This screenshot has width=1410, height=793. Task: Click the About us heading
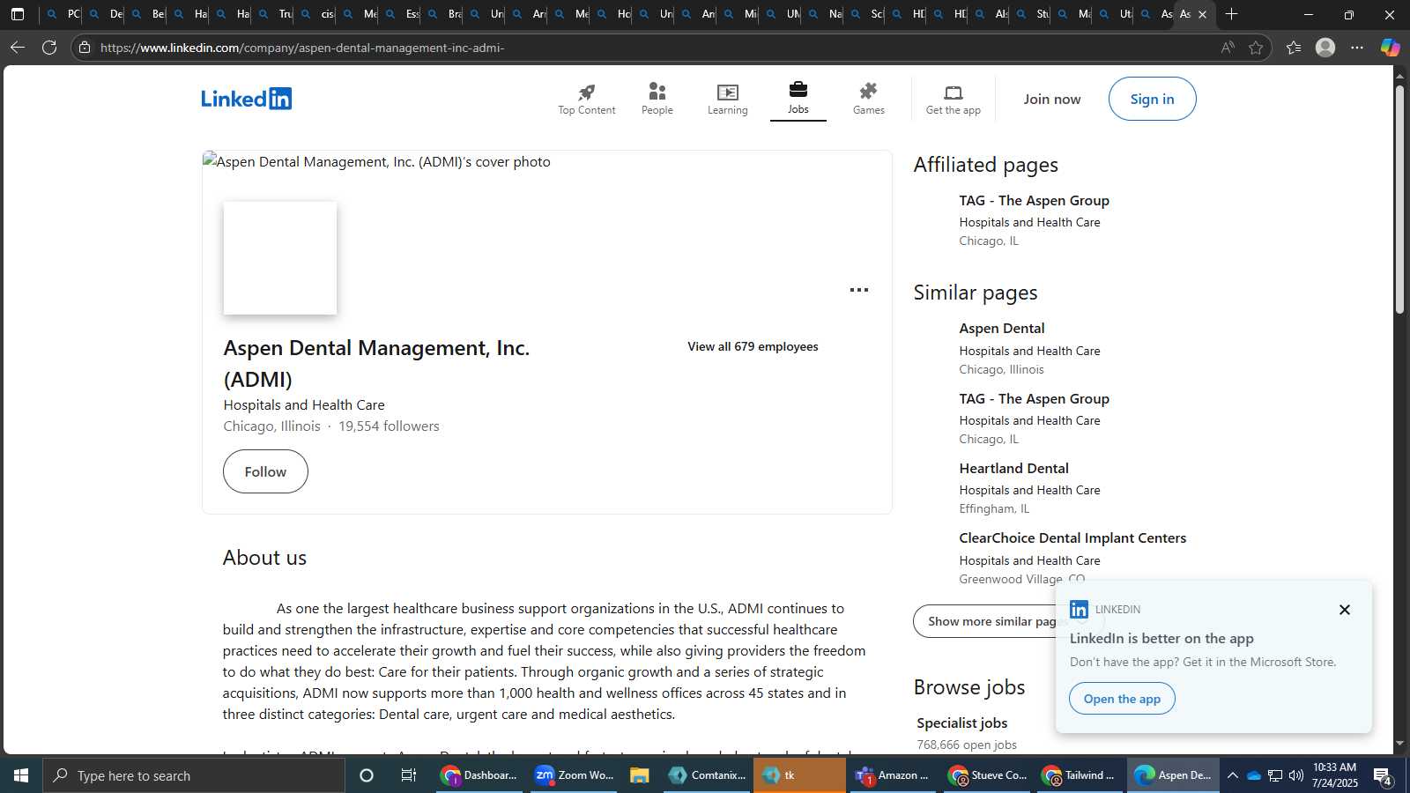pos(264,558)
